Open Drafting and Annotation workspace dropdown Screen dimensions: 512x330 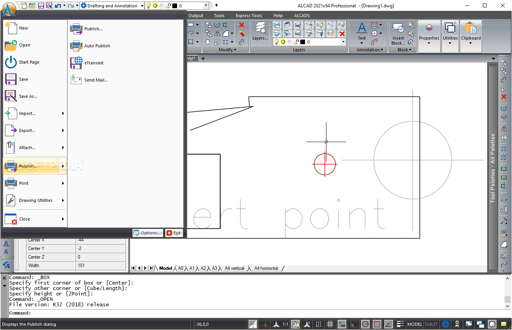142,6
